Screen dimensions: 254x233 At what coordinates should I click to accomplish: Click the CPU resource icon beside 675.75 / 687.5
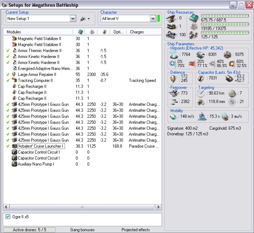[194, 18]
